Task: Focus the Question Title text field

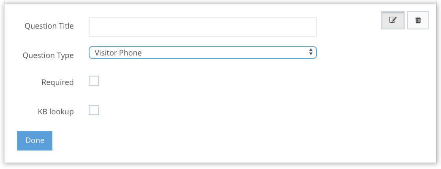Action: (202, 27)
